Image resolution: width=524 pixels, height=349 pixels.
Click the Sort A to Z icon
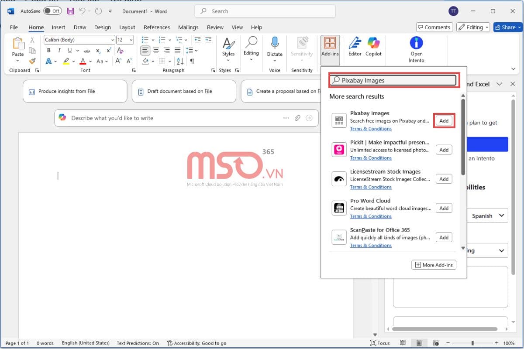coord(181,61)
